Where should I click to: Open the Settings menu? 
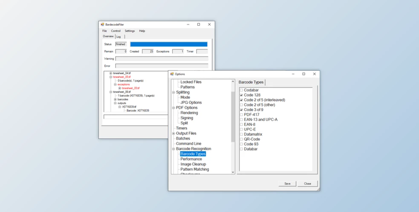[130, 31]
